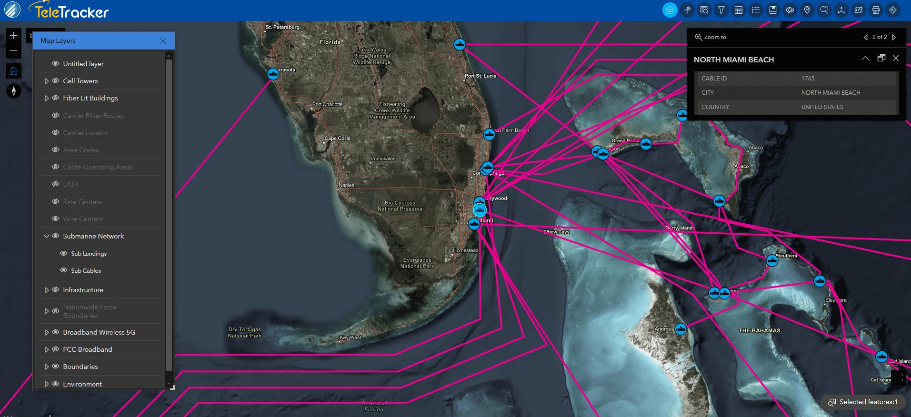This screenshot has width=911, height=417.
Task: Collapse the North Miami Beach popup
Action: pos(865,58)
